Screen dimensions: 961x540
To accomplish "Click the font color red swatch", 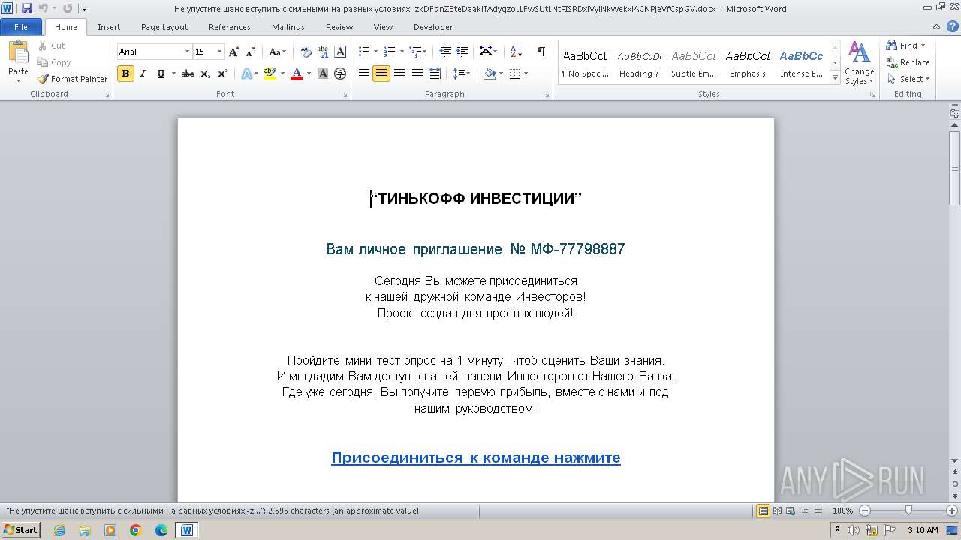I will click(296, 73).
